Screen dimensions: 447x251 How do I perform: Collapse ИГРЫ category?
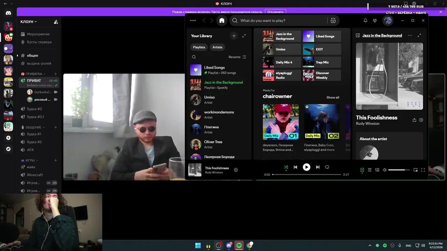[x=30, y=160]
